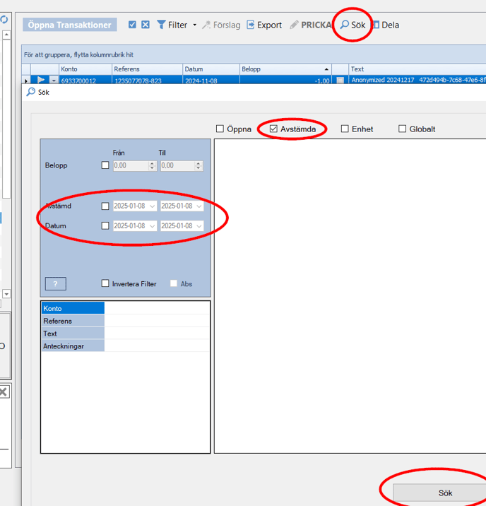
Task: Select the konto cell 6933700012
Action: [x=85, y=80]
